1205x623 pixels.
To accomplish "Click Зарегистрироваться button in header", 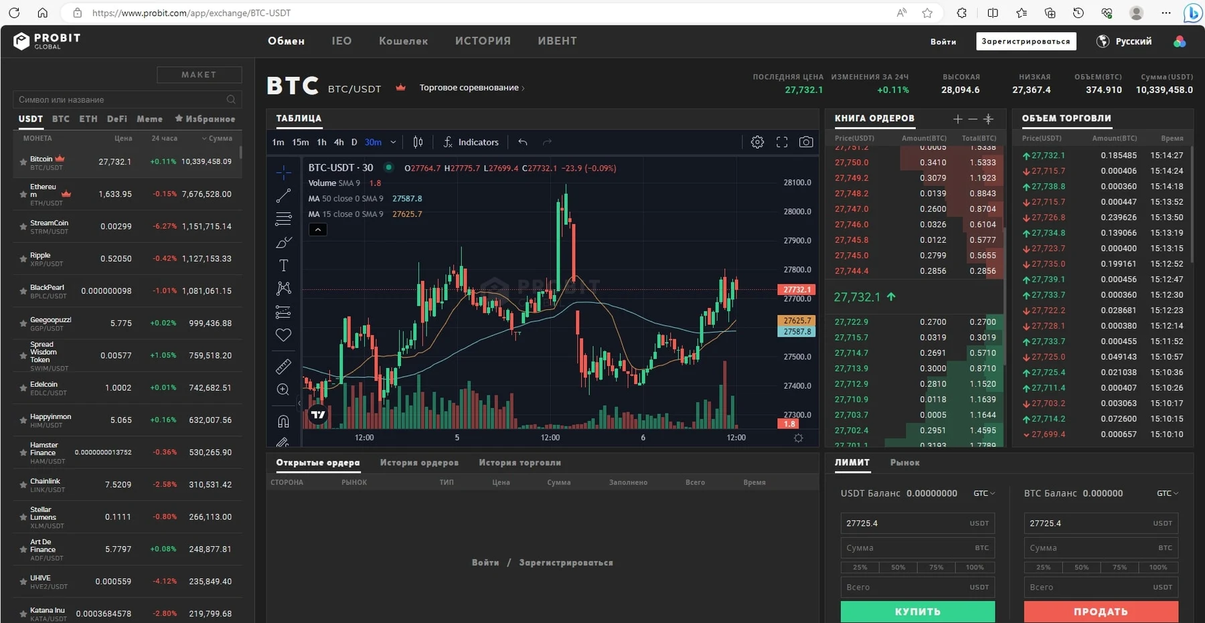I will coord(1026,41).
